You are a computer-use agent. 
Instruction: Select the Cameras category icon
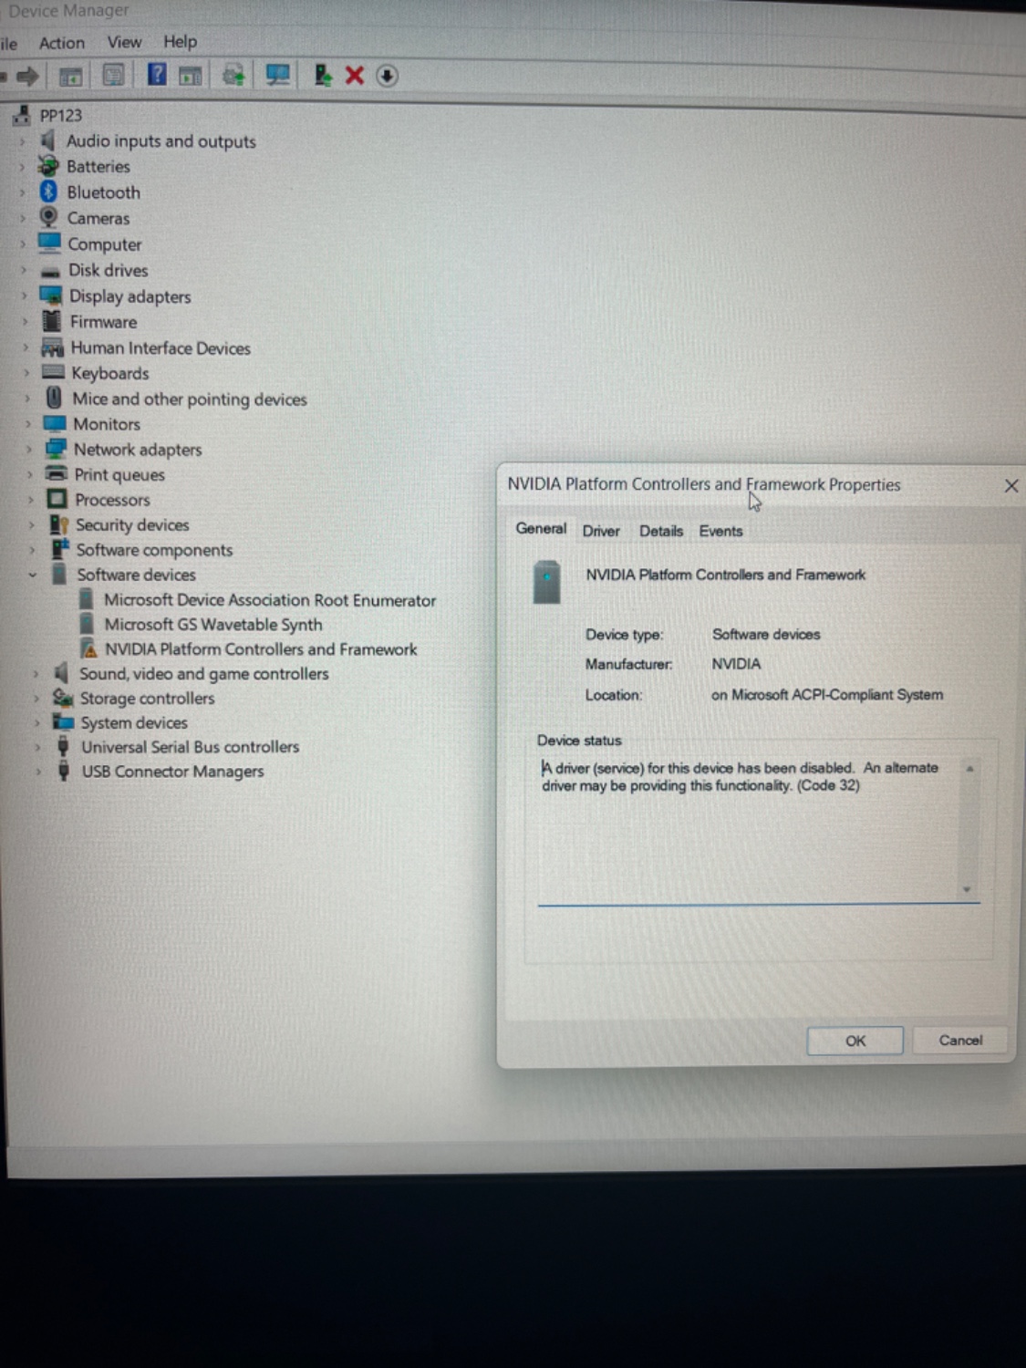click(x=48, y=217)
